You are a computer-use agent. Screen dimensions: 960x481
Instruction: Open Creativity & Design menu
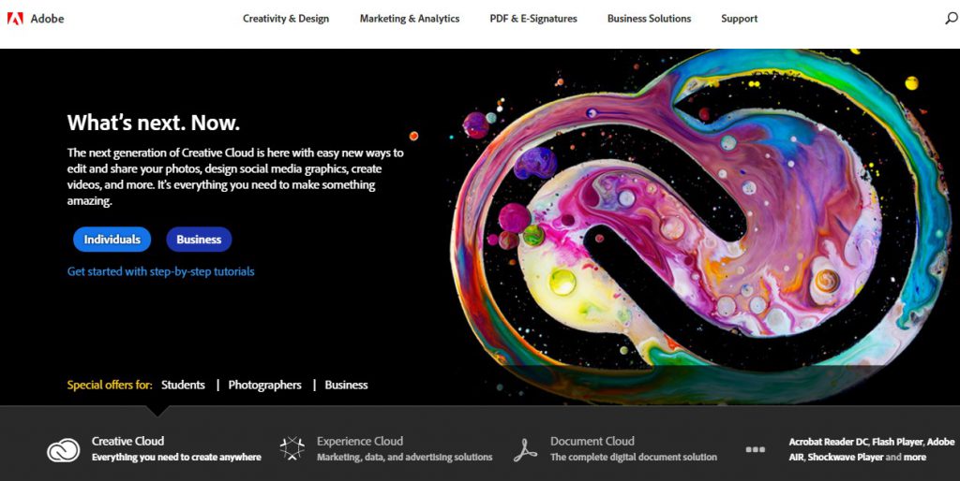286,19
